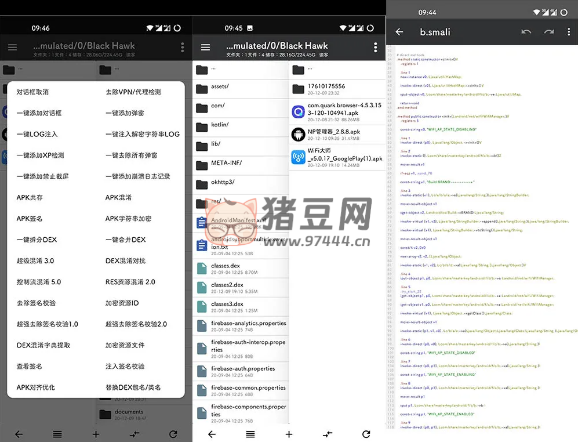Choose APK签名 from the popup menu

pyautogui.click(x=30, y=219)
